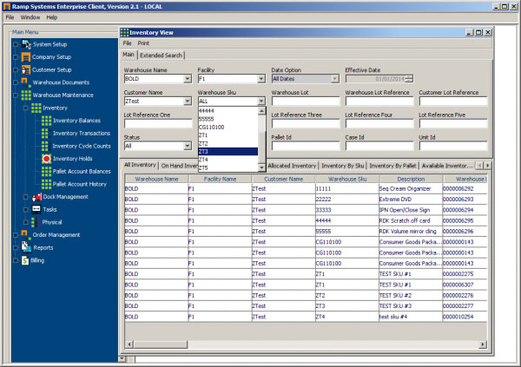Click the Billing dollar icon
The width and height of the screenshot is (521, 367).
click(x=26, y=259)
